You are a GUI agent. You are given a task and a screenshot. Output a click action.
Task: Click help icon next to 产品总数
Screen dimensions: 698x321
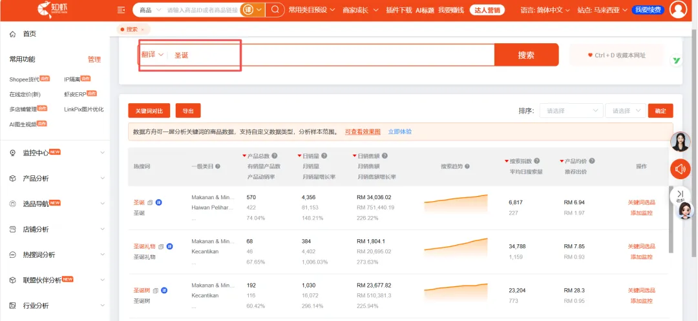[275, 156]
